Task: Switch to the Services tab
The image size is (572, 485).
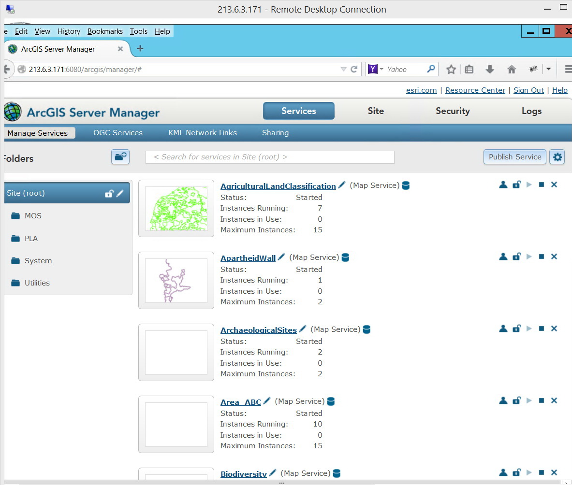Action: click(x=298, y=111)
